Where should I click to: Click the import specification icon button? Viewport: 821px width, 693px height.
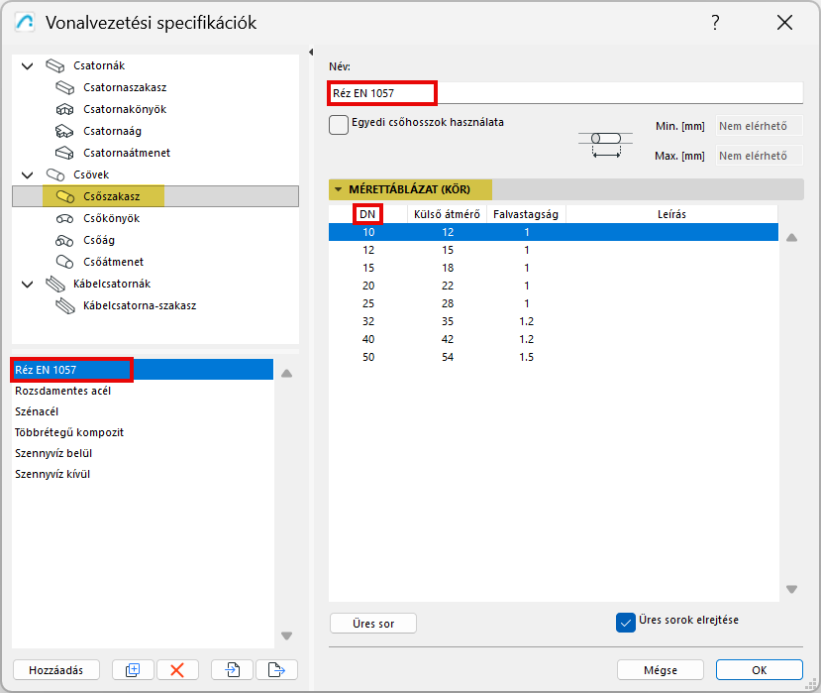[x=232, y=669]
